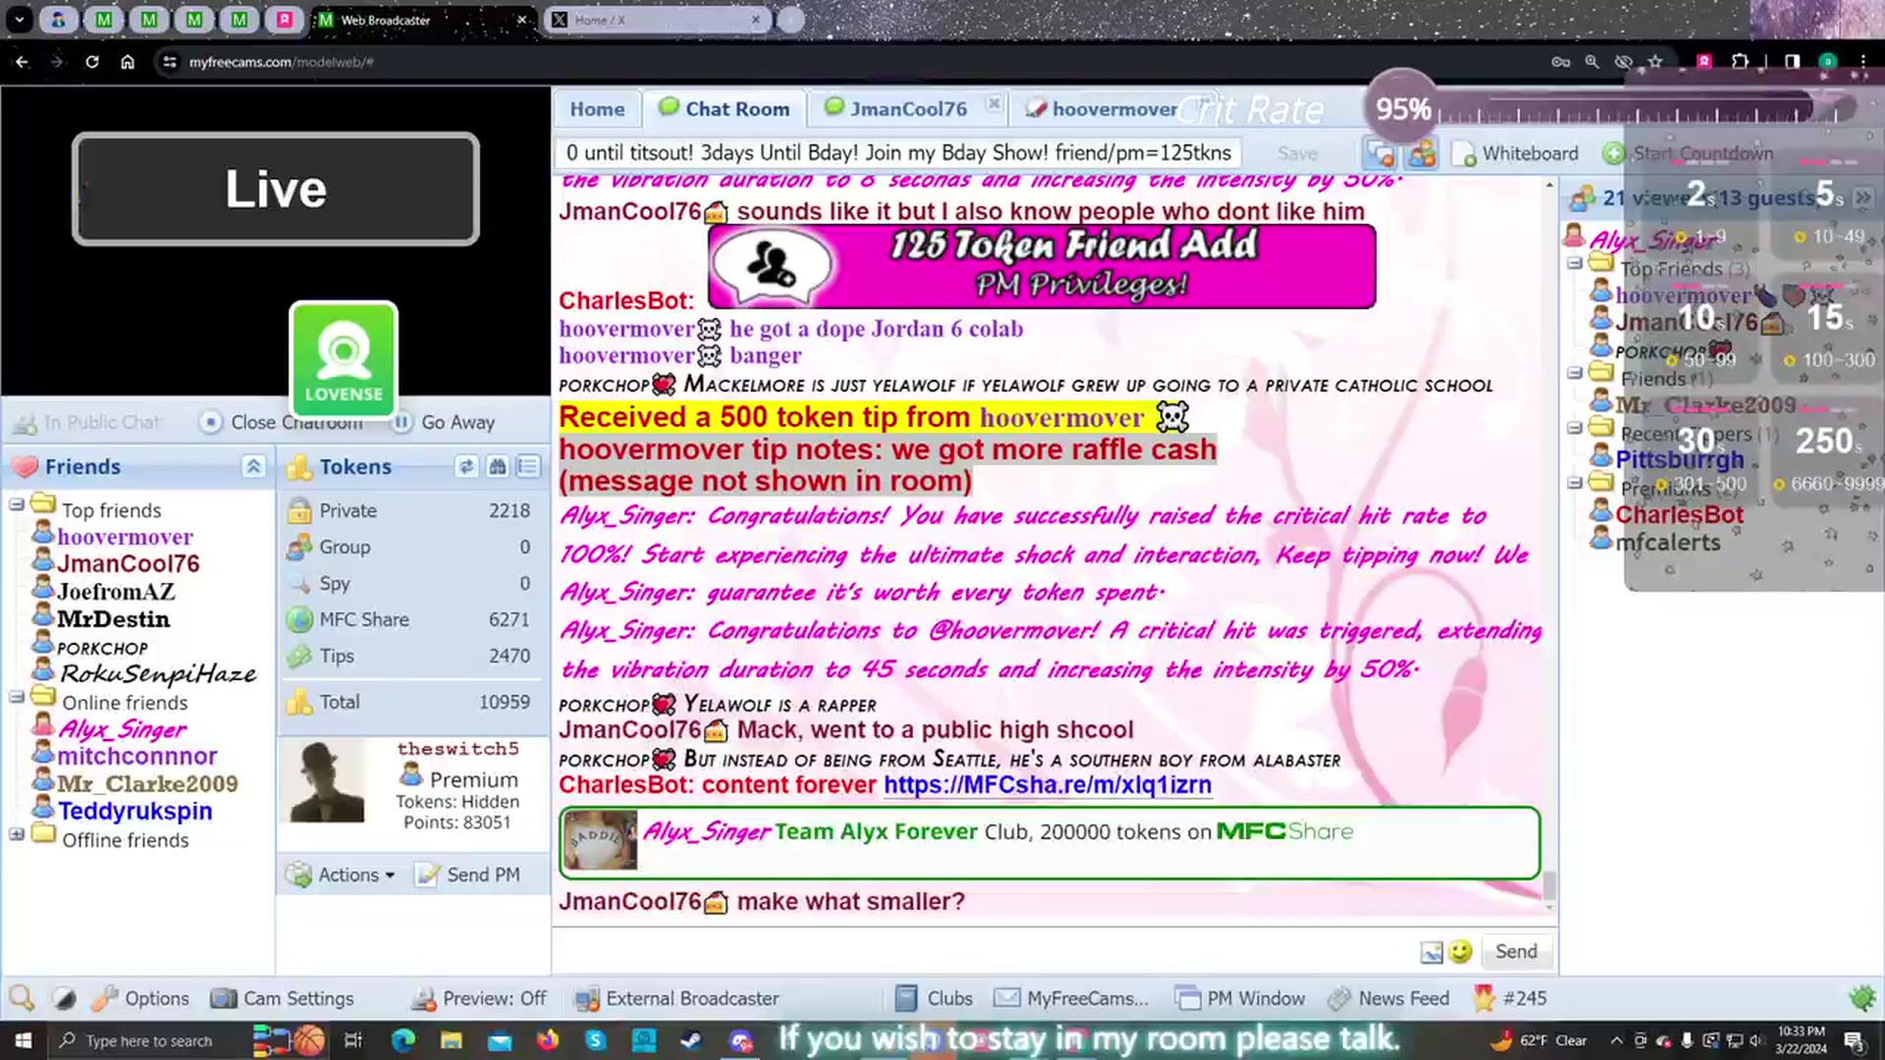Bookmark page with star icon

pyautogui.click(x=1655, y=62)
